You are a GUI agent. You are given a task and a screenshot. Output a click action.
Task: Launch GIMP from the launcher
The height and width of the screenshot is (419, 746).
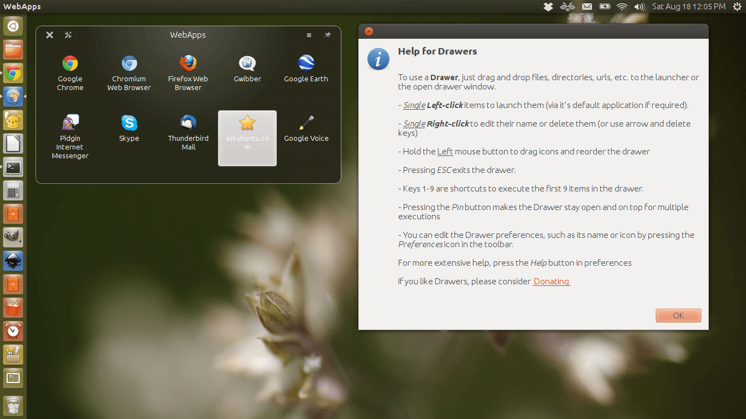click(x=13, y=237)
